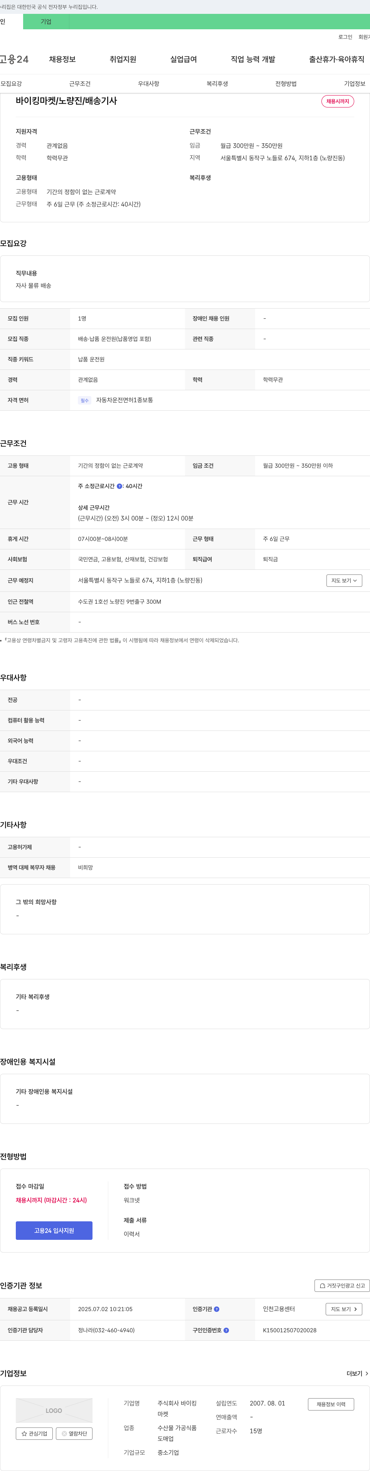Expand 더보기 in 기업정보 section
This screenshot has height=1471, width=370.
point(357,1374)
